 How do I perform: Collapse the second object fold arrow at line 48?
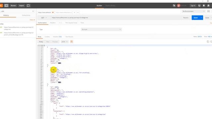(x=43, y=66)
